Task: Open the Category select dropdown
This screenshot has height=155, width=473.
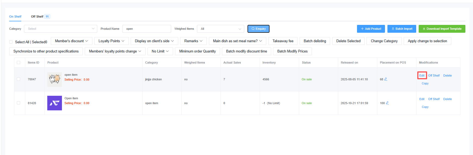Action: click(x=60, y=29)
